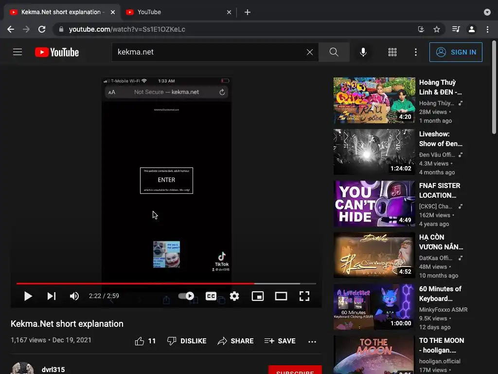
Task: Toggle closed captions CC
Action: click(211, 296)
